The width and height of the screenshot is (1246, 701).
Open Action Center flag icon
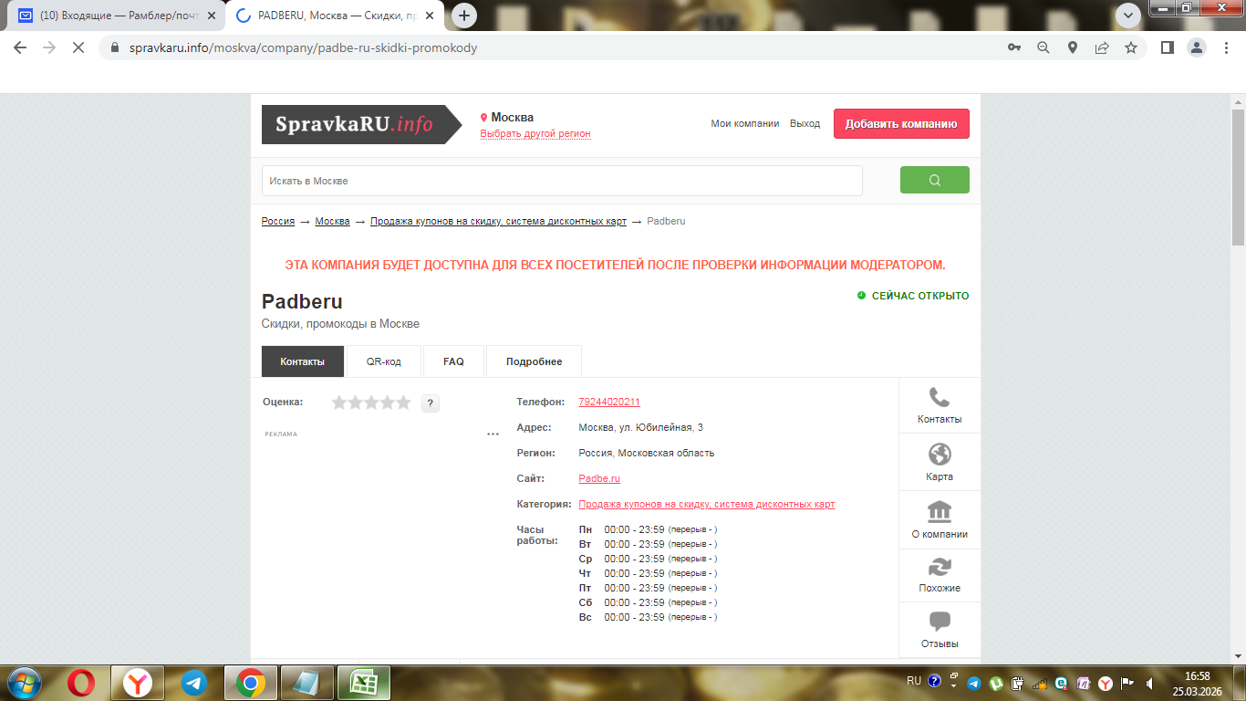1127,683
